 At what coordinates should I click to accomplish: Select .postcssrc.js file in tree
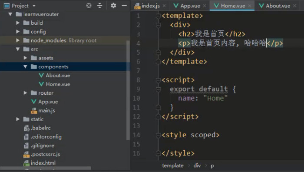click(45, 154)
